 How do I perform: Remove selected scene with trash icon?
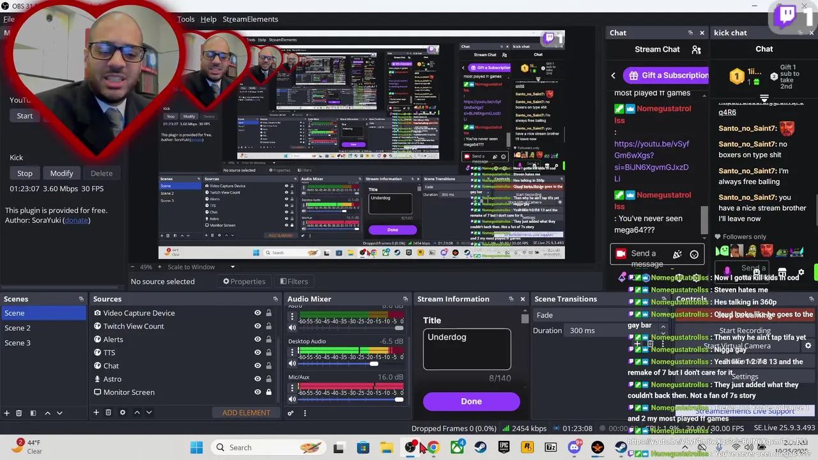click(19, 413)
